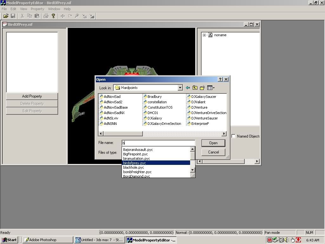Click right scroll arrow in node tree panel

point(257,161)
